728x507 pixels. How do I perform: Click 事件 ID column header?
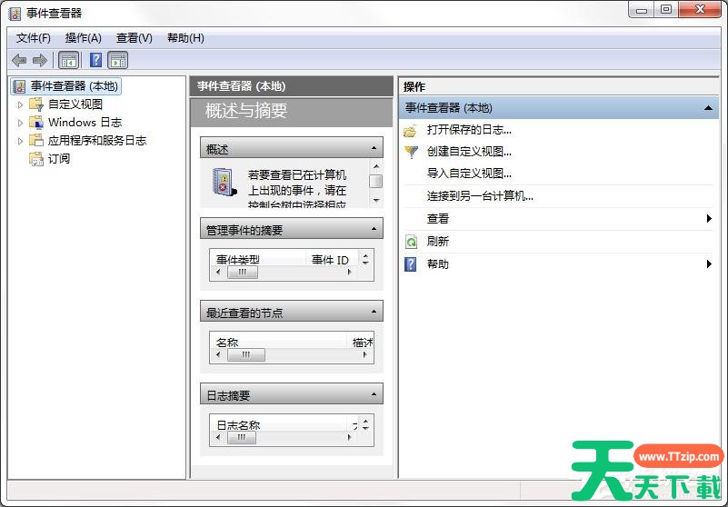(x=330, y=260)
